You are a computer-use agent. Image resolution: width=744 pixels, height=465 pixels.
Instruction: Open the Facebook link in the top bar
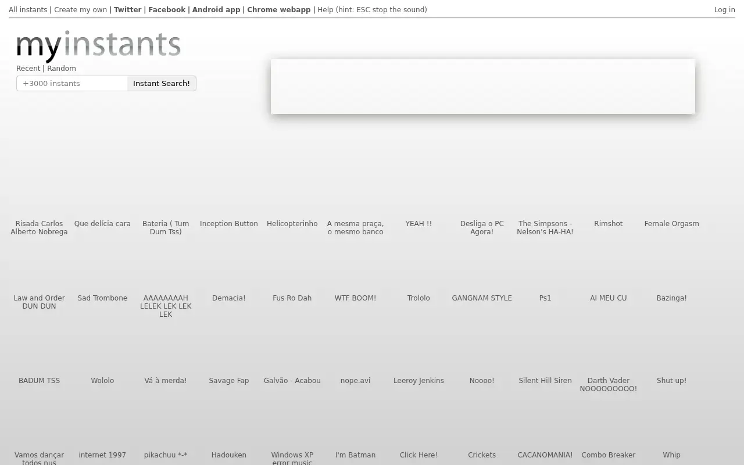click(x=167, y=10)
